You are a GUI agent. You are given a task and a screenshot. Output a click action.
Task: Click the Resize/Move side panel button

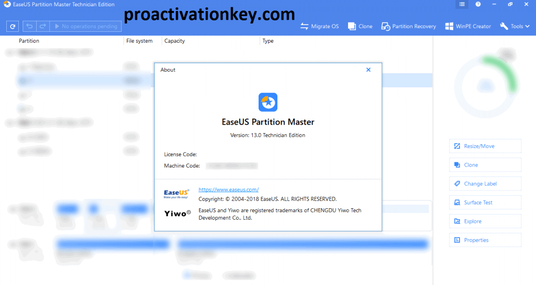pyautogui.click(x=485, y=146)
